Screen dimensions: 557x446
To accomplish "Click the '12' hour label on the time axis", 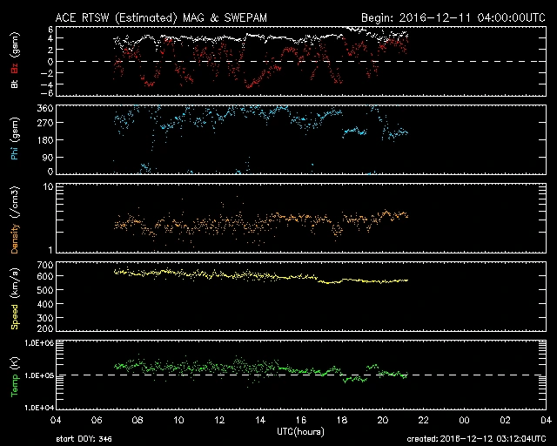I will (x=219, y=420).
